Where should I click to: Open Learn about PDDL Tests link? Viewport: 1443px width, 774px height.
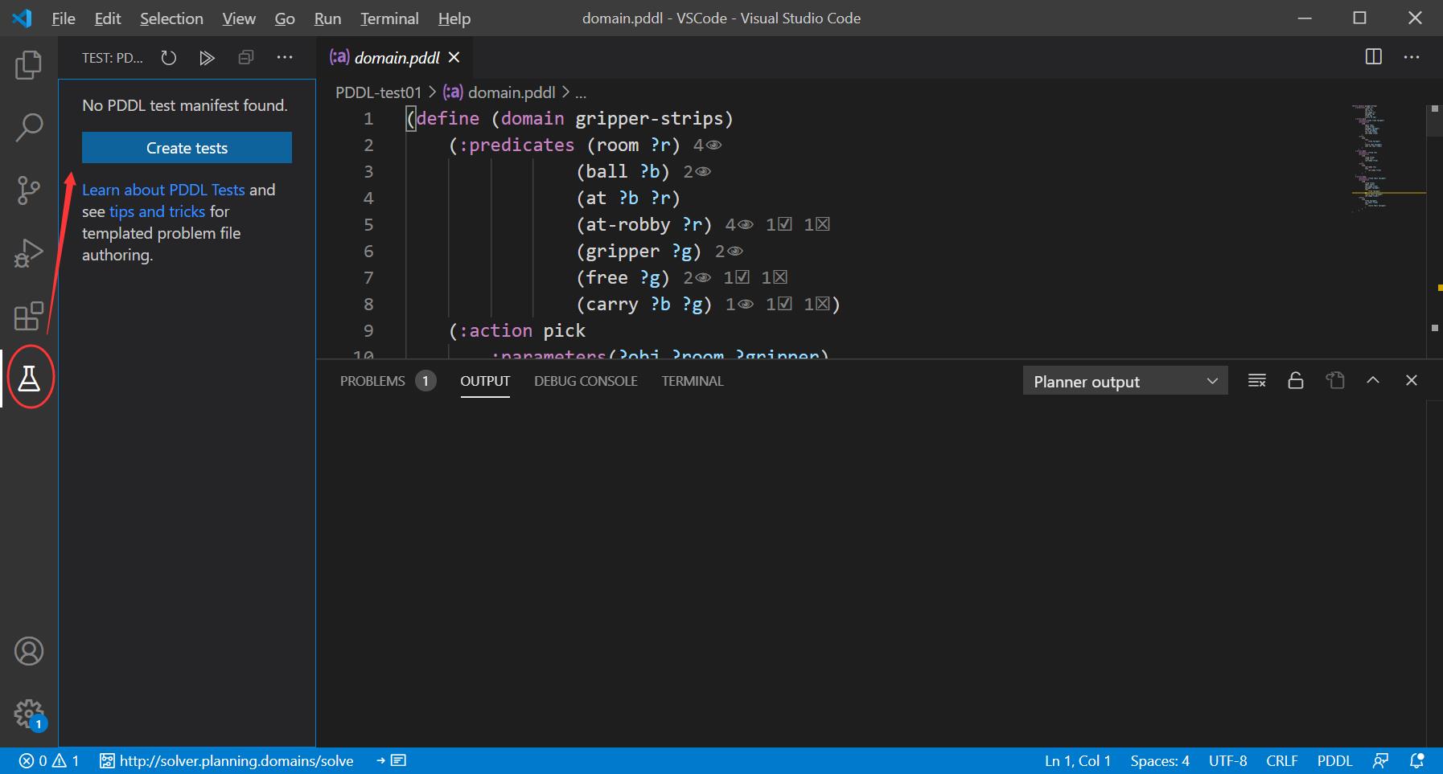tap(163, 190)
